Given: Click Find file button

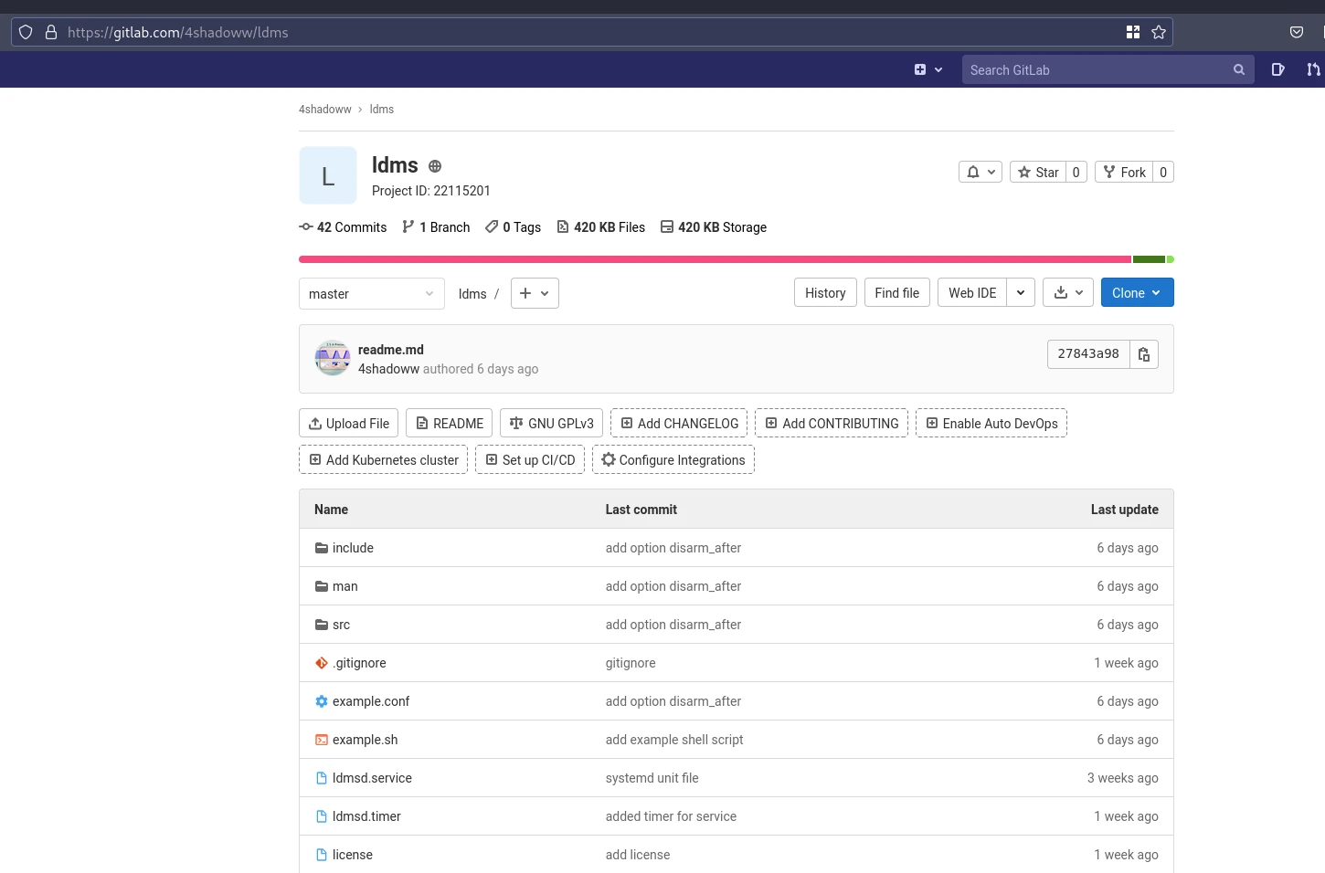Looking at the screenshot, I should coord(897,292).
